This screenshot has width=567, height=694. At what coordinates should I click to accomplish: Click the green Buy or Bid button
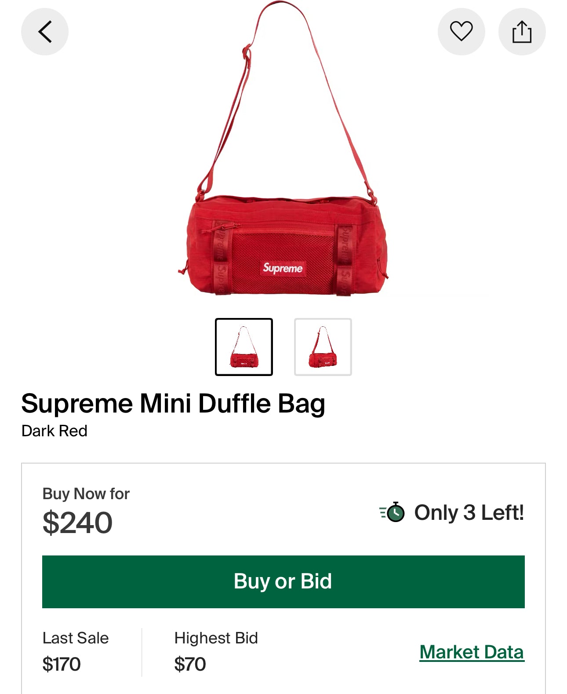283,582
